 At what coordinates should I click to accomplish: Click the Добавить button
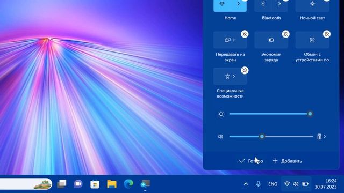point(287,161)
